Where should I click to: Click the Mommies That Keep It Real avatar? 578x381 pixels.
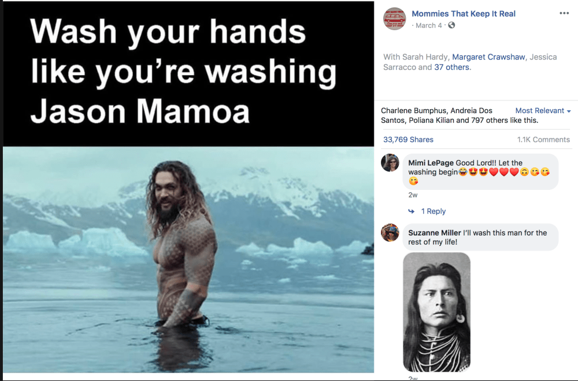click(x=394, y=19)
